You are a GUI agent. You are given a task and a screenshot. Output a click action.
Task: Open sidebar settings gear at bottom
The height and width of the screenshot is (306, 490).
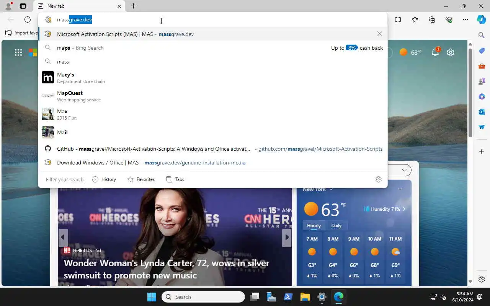[x=482, y=279]
